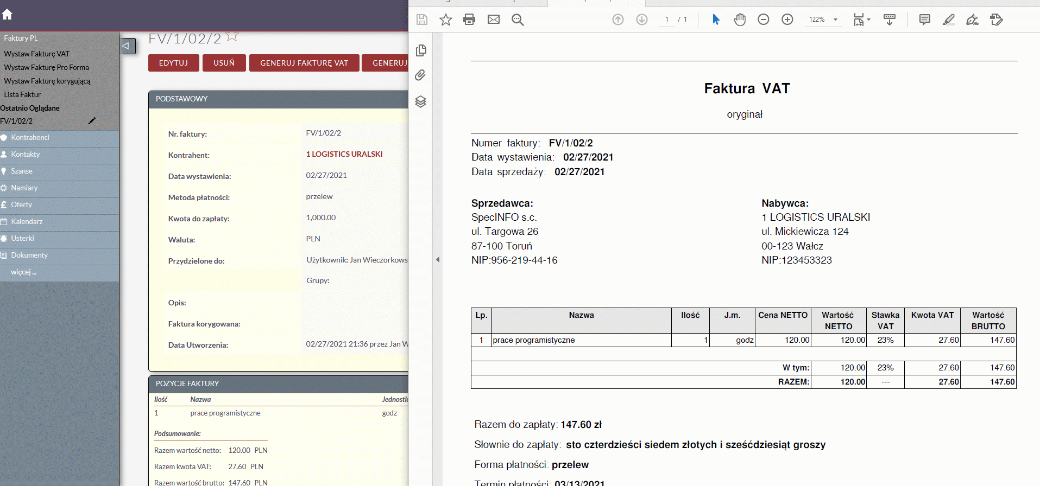
Task: Show page thumbnails panel in PDF sidebar
Action: 421,50
